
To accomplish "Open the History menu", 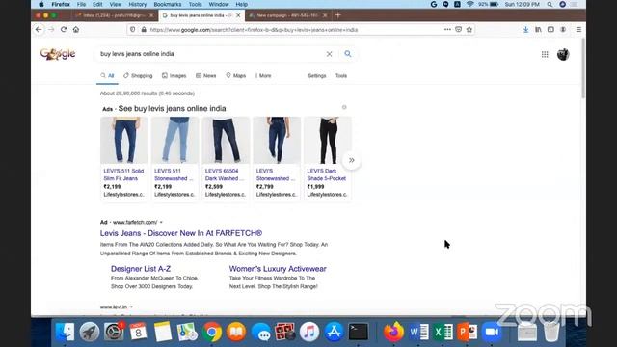I will pyautogui.click(x=137, y=4).
